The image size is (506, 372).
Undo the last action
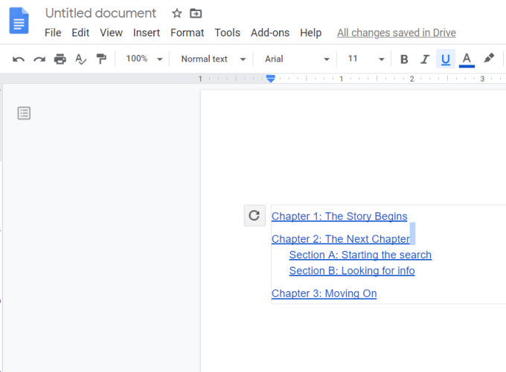(19, 59)
